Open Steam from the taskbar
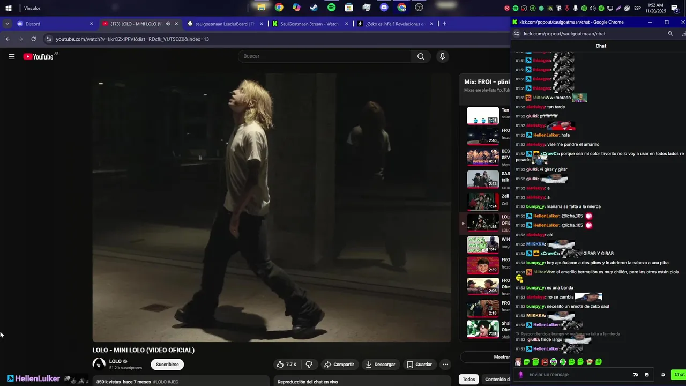Image resolution: width=686 pixels, height=386 pixels. (314, 7)
